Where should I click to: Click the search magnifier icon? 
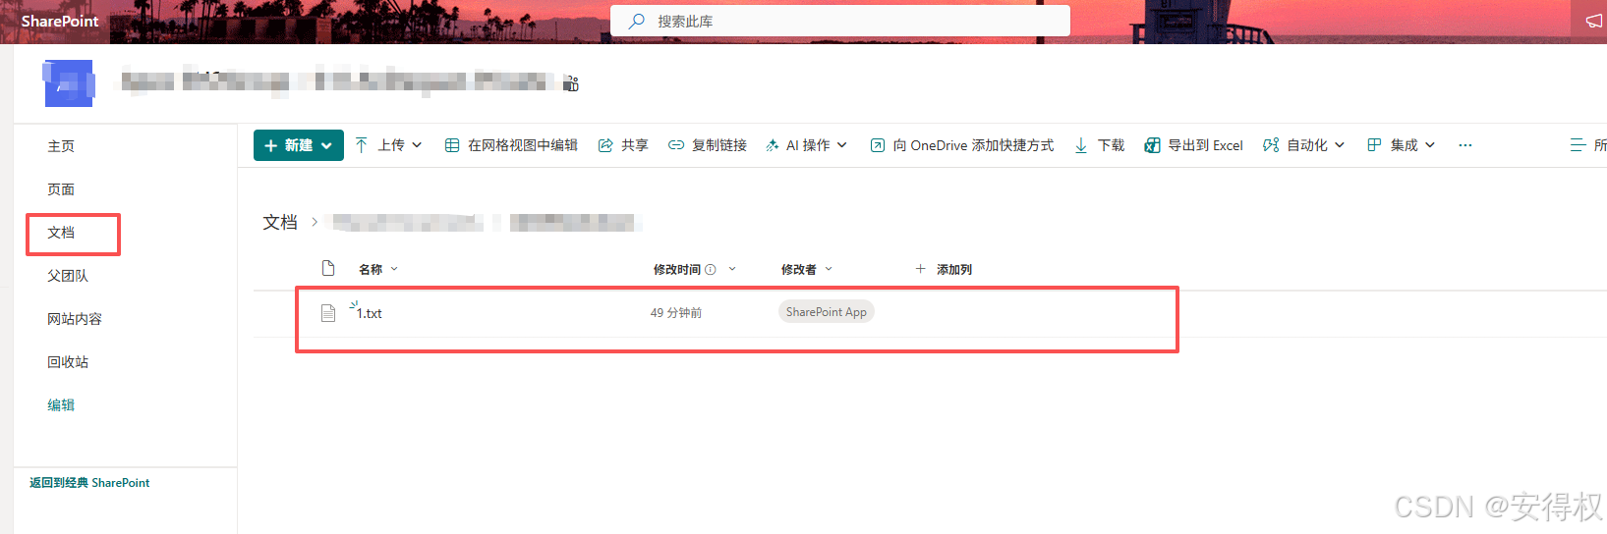[637, 21]
